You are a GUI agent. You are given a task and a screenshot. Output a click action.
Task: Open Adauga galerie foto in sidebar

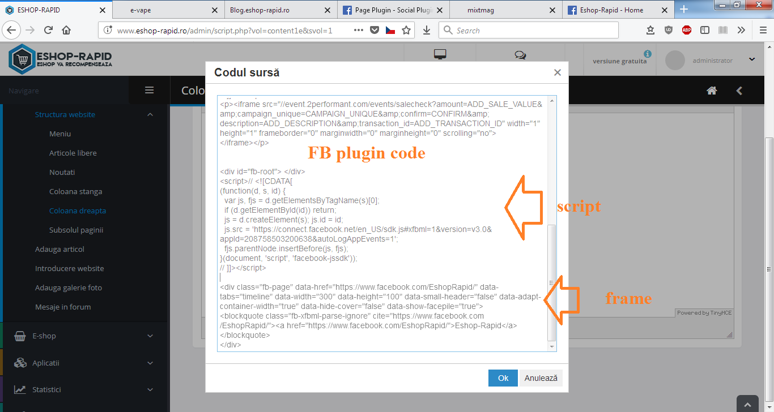coord(69,287)
